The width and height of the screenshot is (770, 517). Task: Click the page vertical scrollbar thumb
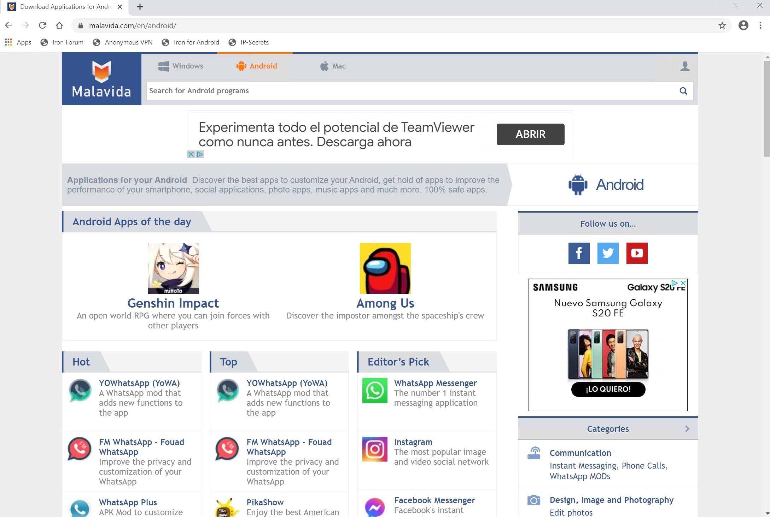[766, 109]
